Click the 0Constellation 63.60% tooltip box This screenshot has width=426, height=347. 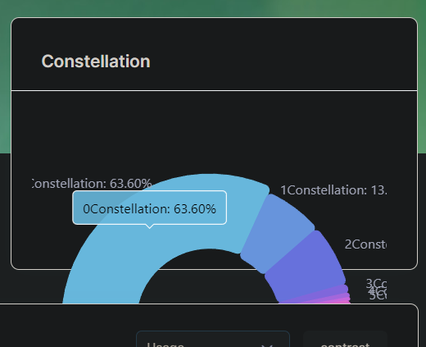(x=149, y=208)
